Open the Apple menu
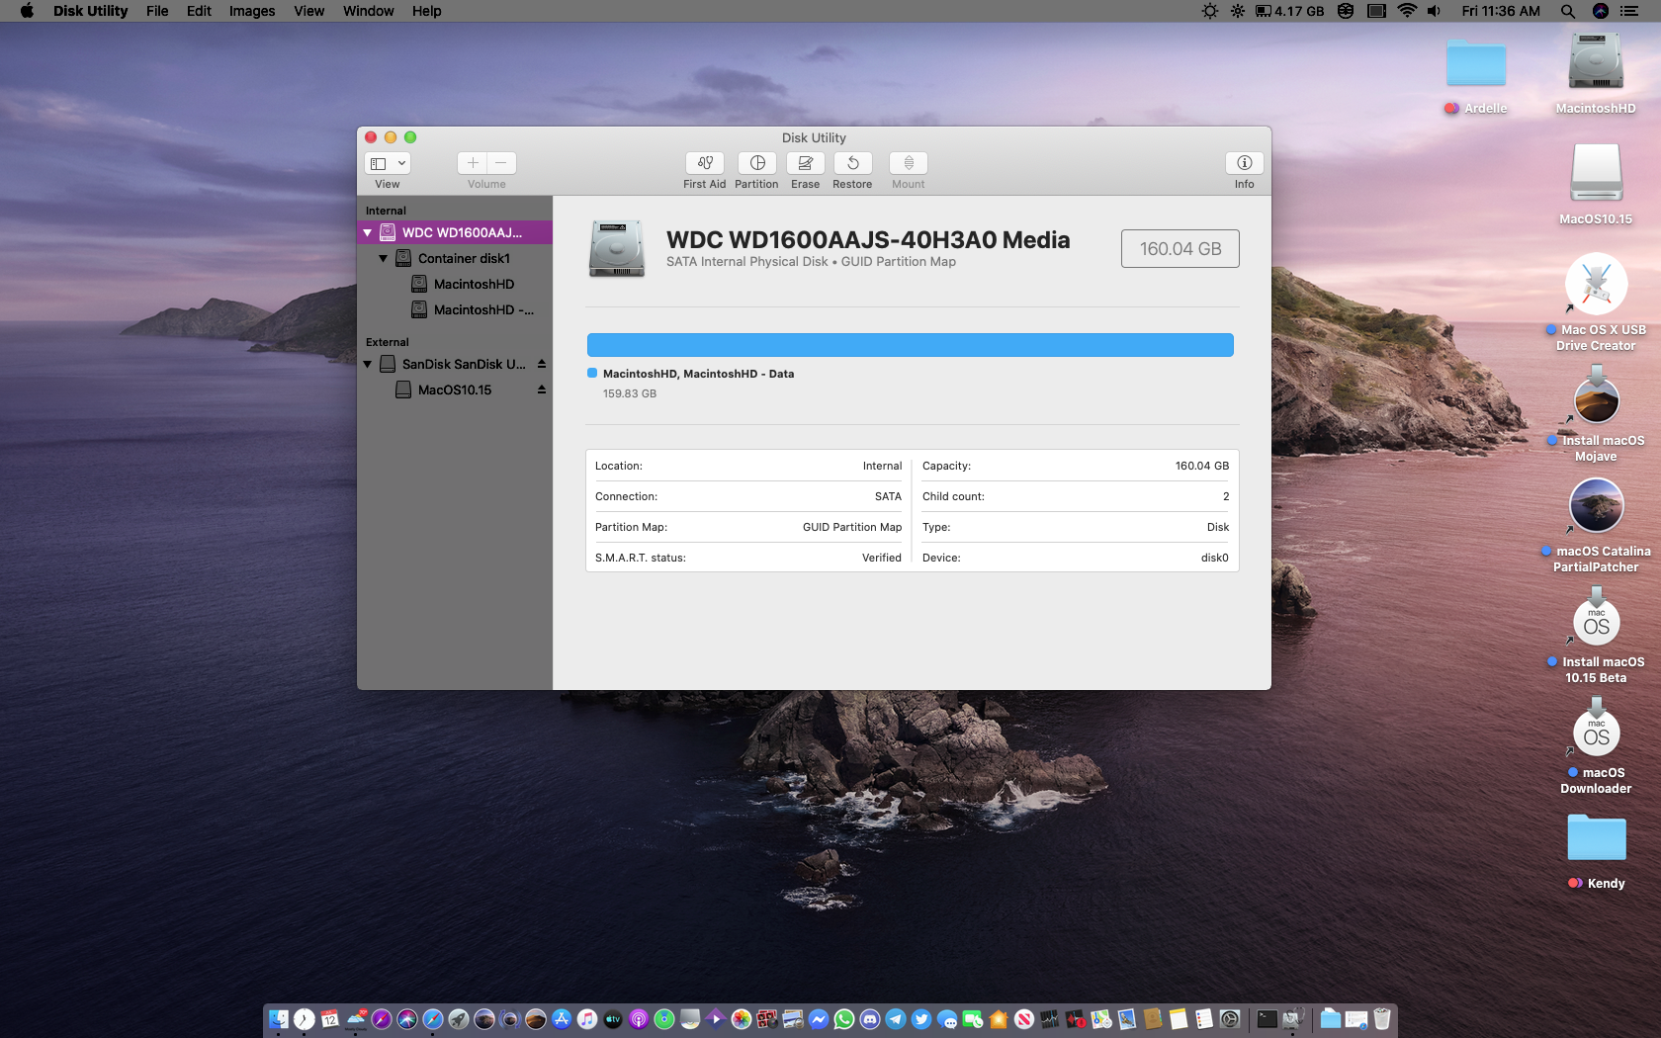1661x1038 pixels. (x=27, y=11)
